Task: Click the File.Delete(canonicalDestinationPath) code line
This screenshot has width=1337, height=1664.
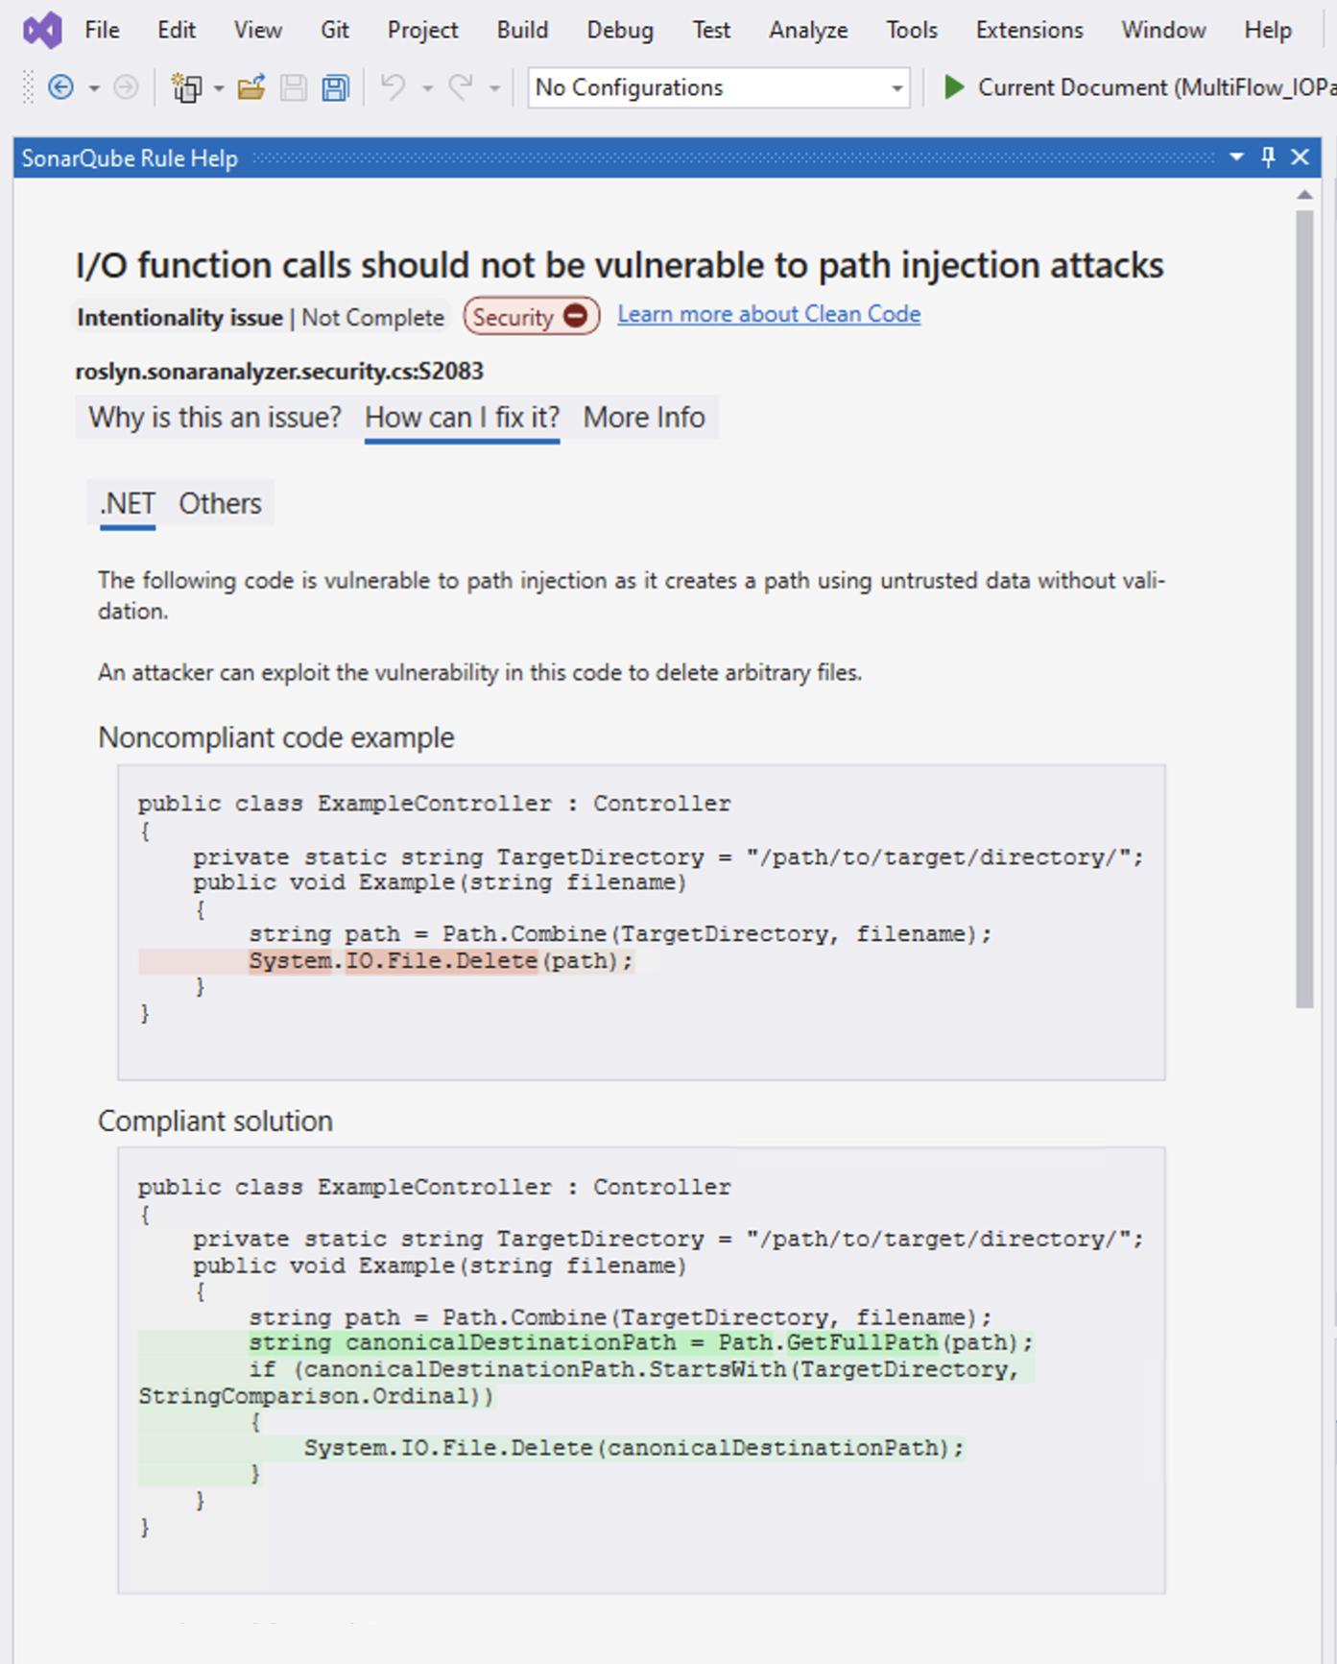Action: point(633,1448)
